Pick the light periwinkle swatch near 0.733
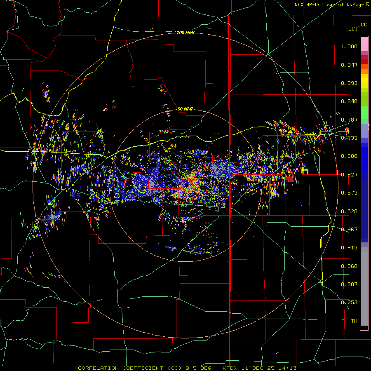 pos(364,131)
